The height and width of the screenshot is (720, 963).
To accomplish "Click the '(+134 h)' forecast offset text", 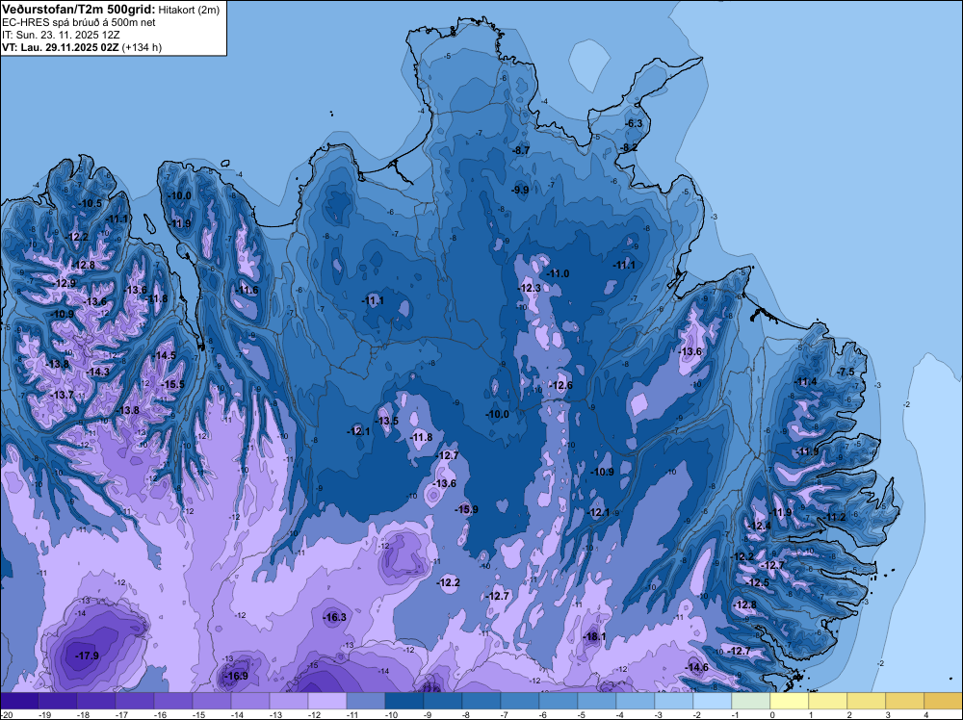I will (x=142, y=47).
